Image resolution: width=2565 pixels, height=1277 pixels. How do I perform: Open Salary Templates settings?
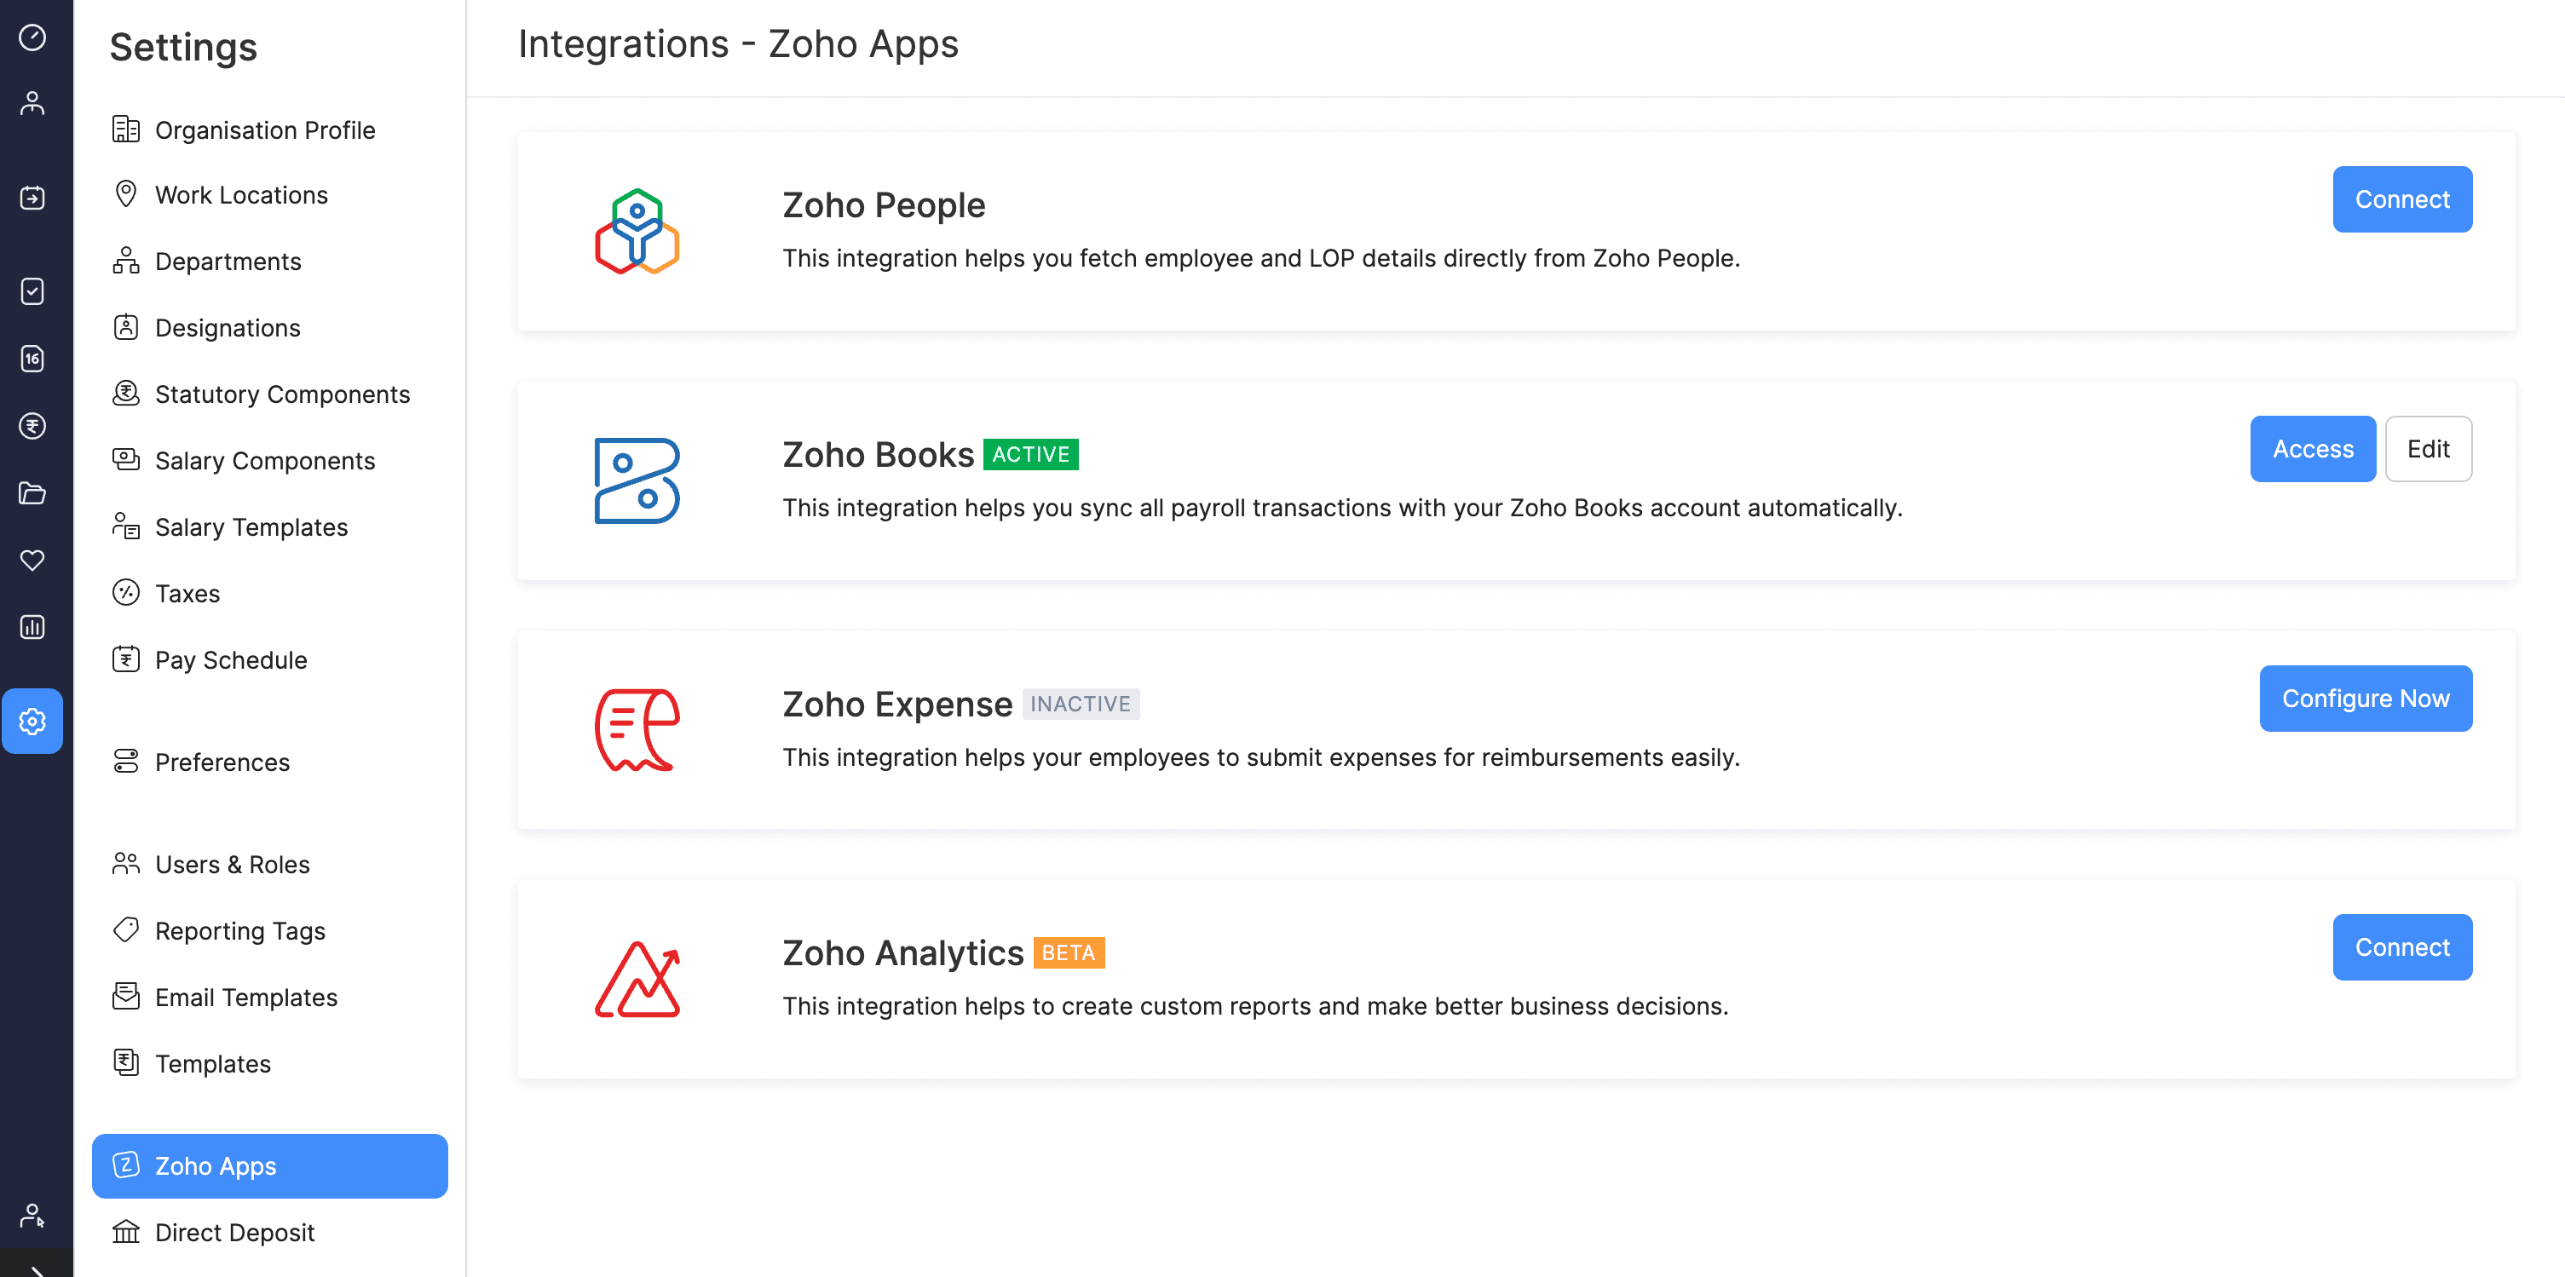[x=251, y=526]
